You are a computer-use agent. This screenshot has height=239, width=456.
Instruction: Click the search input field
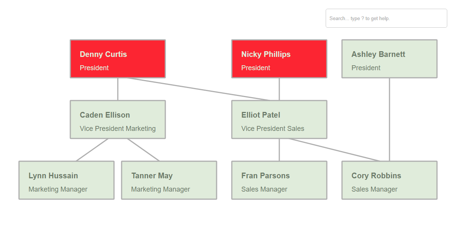coord(386,18)
